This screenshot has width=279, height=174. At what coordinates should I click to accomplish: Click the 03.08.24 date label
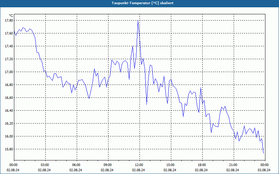pyautogui.click(x=264, y=170)
